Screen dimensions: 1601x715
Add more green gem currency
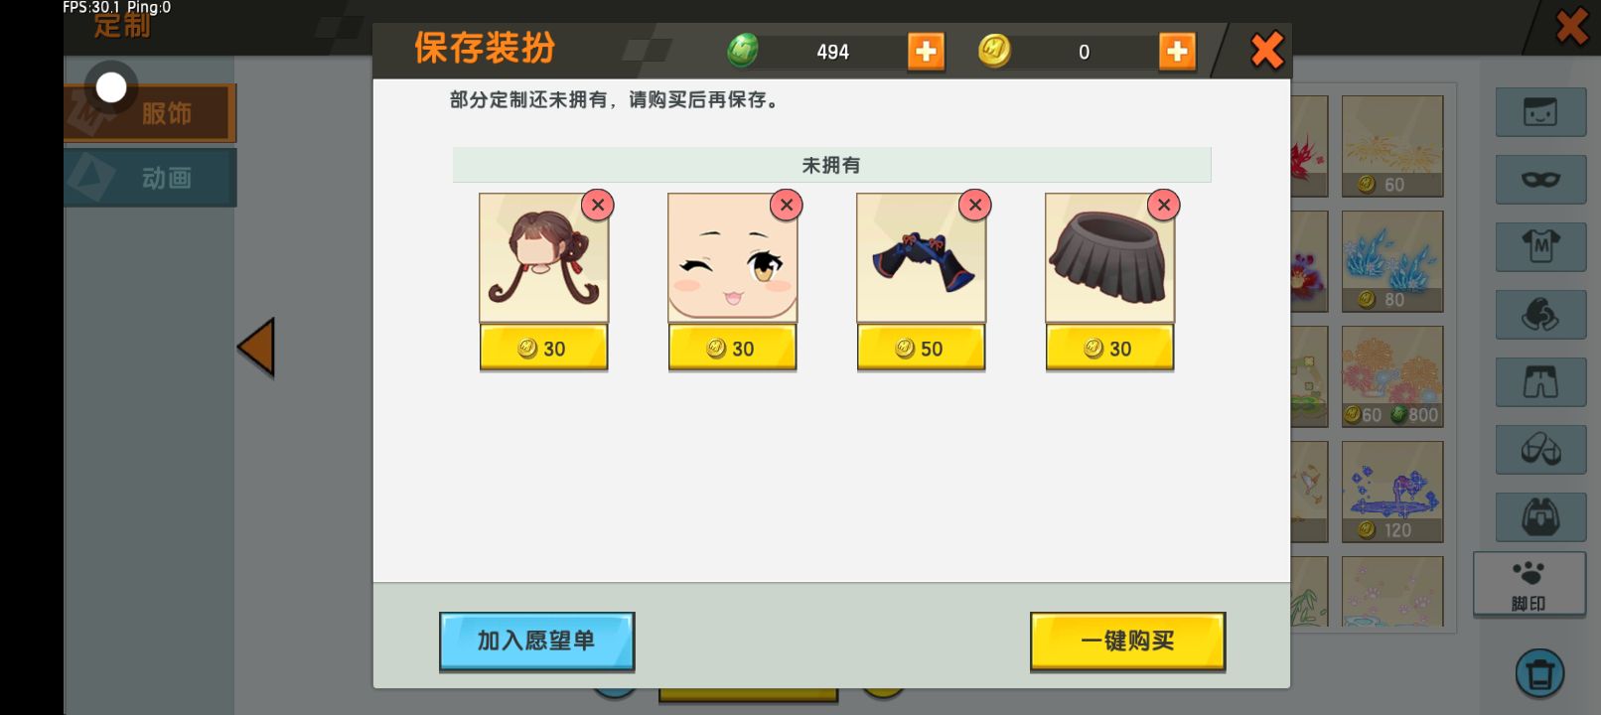tap(926, 52)
